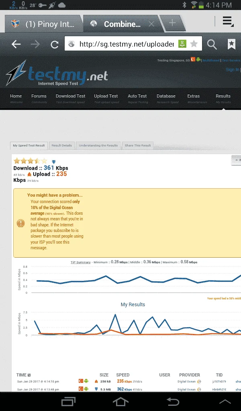Click the Test Servers link
The height and width of the screenshot is (411, 241).
[x=231, y=60]
